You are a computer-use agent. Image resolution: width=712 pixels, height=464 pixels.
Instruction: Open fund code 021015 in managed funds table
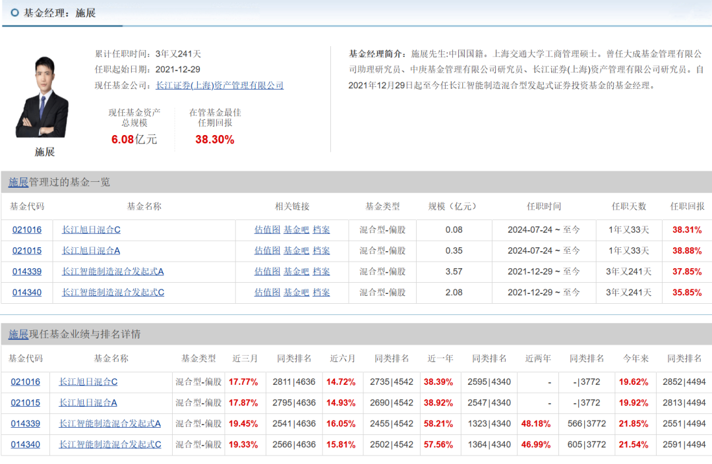[27, 250]
